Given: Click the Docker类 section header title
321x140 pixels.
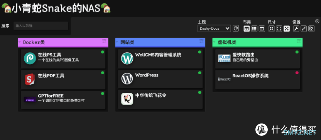Looking at the screenshot, I should 34,42.
